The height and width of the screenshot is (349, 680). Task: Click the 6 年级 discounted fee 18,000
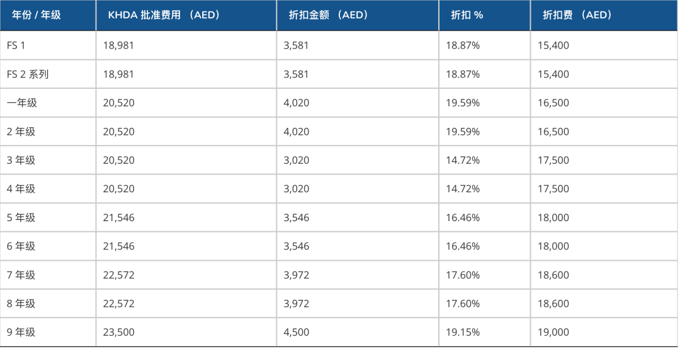point(553,246)
